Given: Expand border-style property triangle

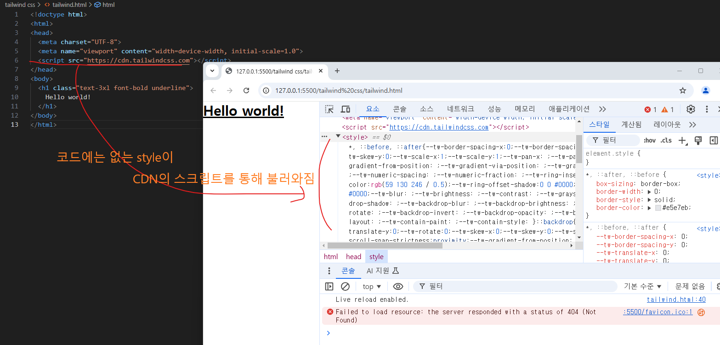Looking at the screenshot, I should [x=649, y=200].
